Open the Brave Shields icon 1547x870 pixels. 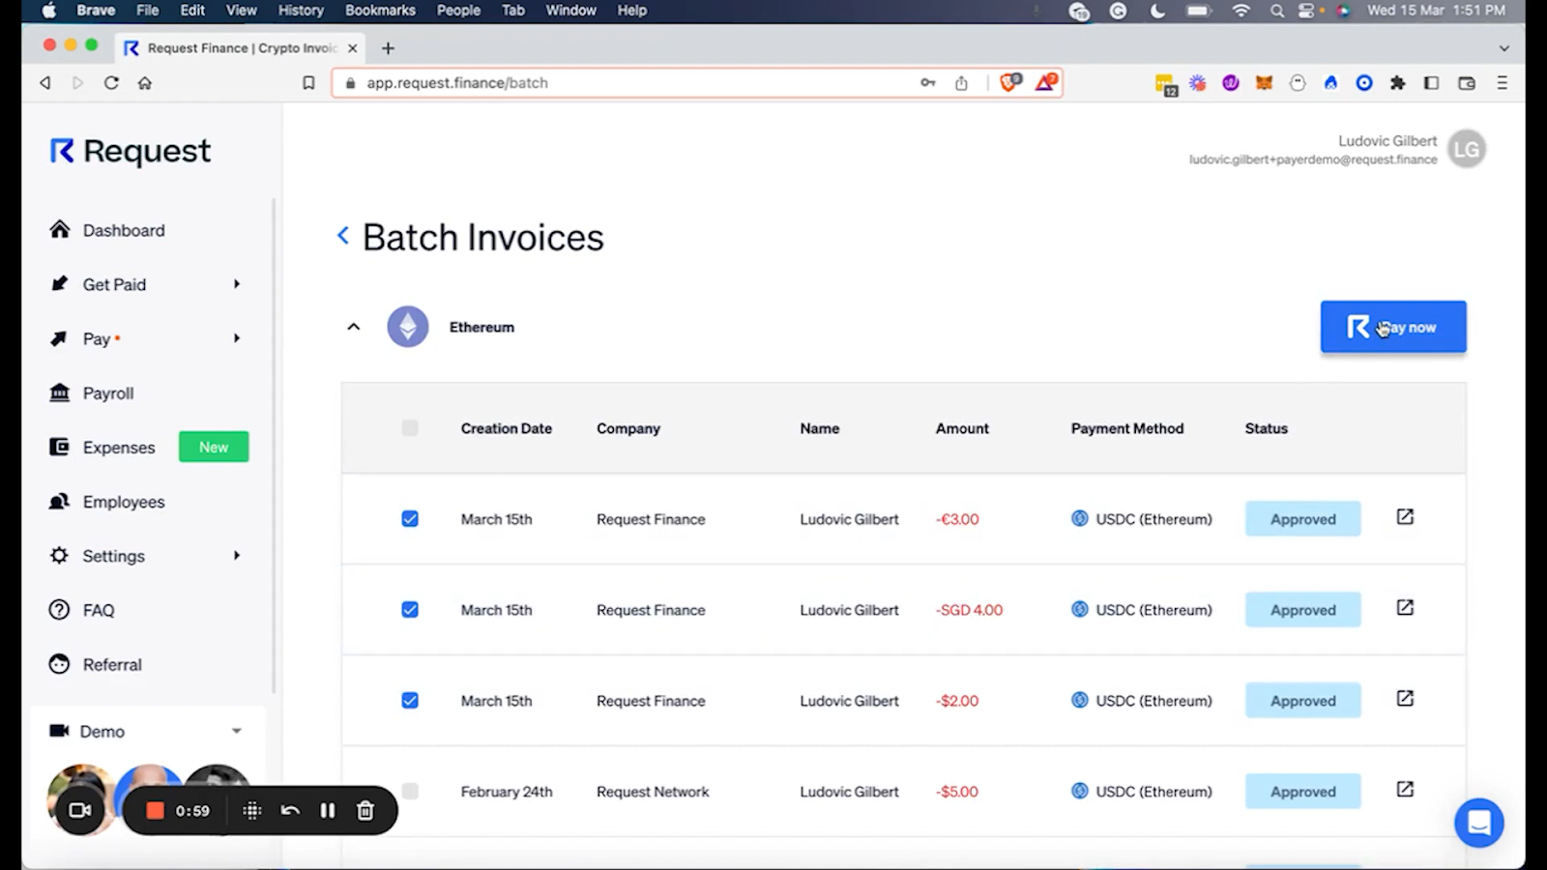(1010, 82)
